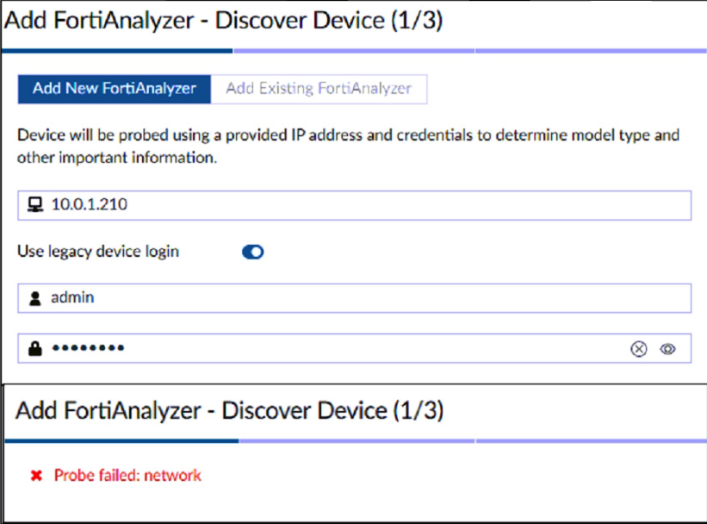Screen dimensions: 707x524
Task: Disable the Use legacy device login toggle
Action: [252, 252]
